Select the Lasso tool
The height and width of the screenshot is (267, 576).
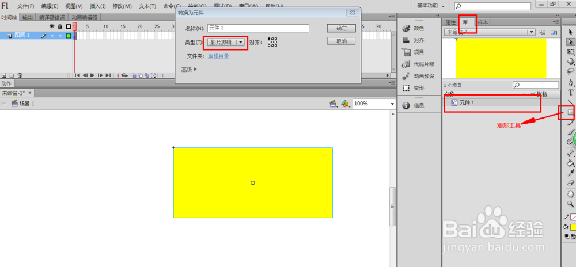570,71
